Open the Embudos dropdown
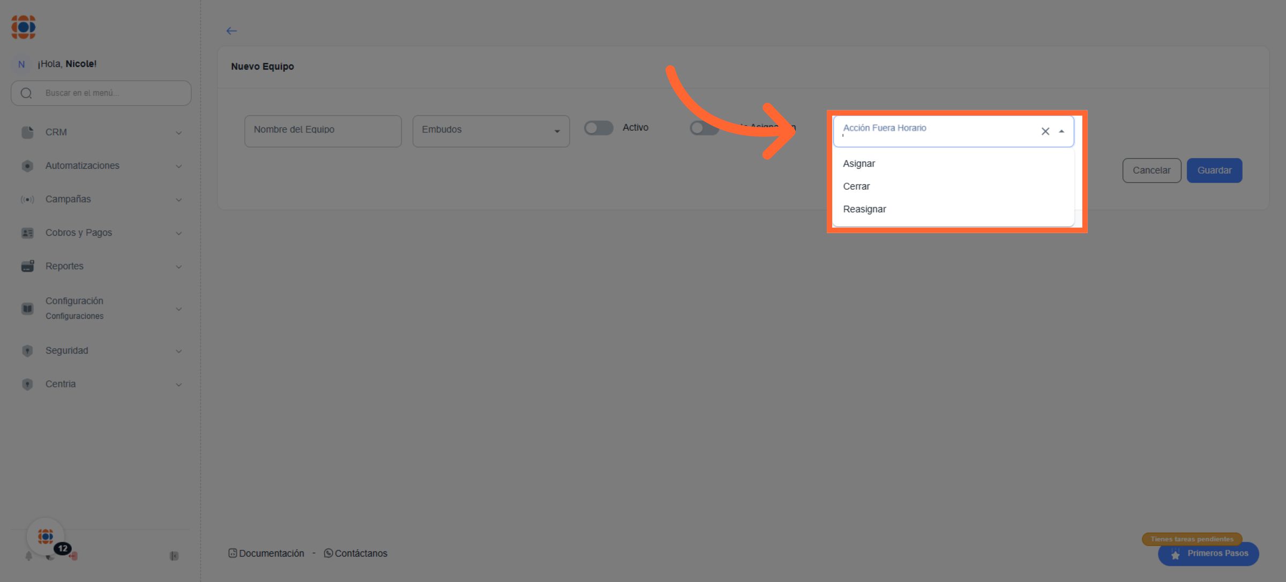Image resolution: width=1286 pixels, height=582 pixels. pos(490,131)
